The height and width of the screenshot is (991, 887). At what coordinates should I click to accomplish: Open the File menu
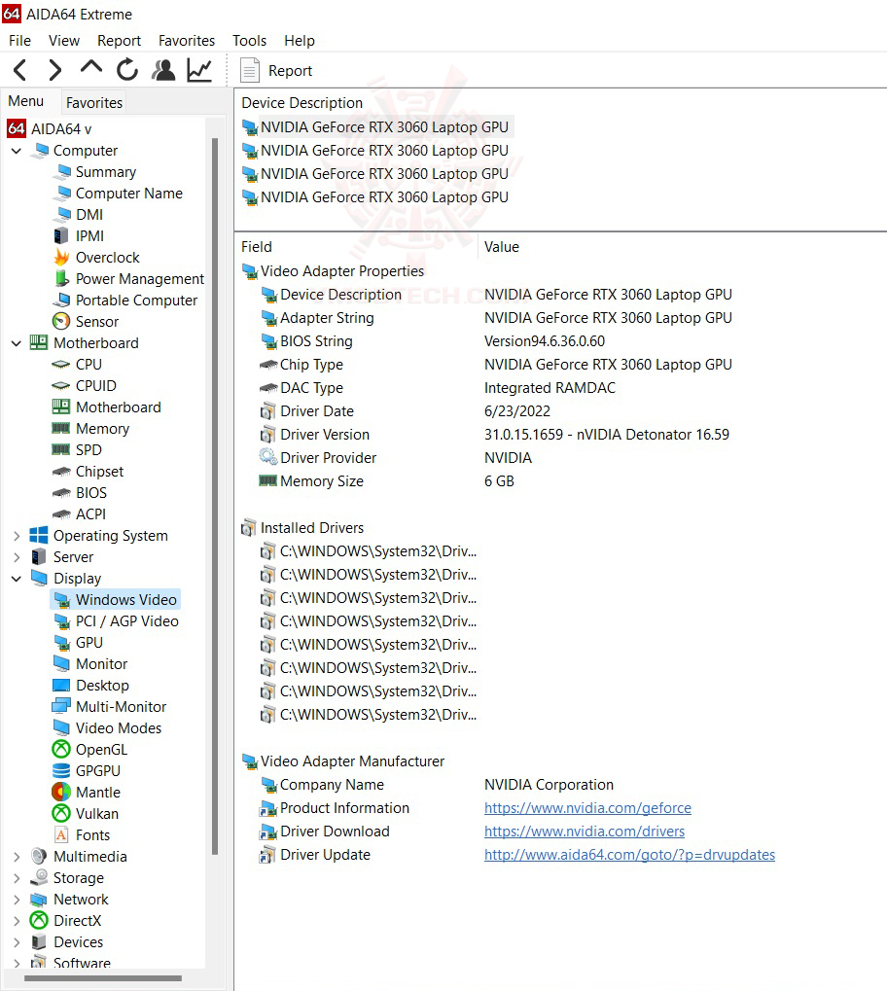coord(19,41)
